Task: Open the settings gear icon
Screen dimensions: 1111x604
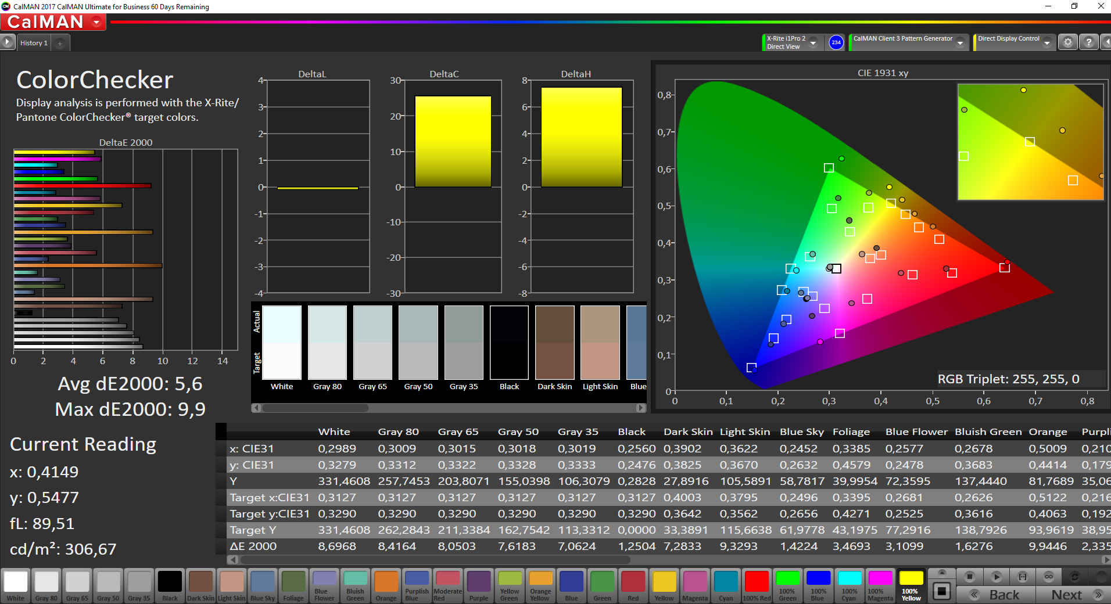Action: click(1067, 42)
